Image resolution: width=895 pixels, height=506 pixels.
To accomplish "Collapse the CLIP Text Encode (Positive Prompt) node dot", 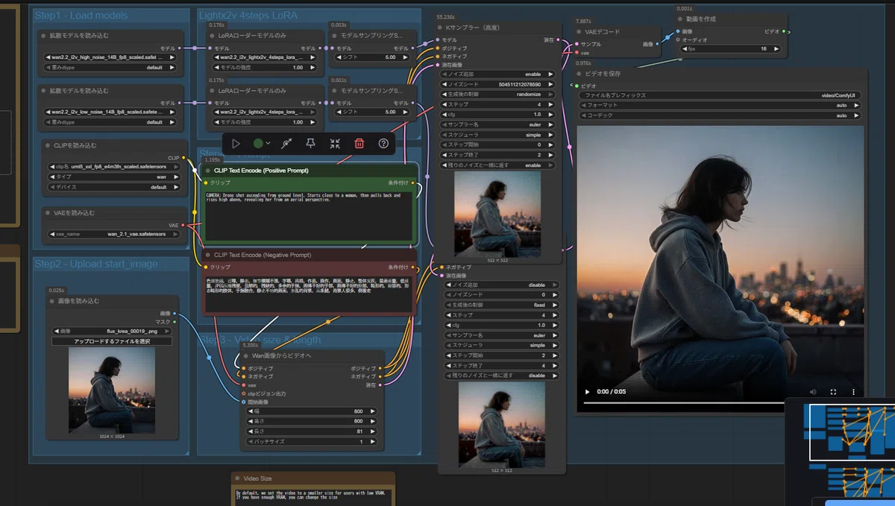I will 208,170.
